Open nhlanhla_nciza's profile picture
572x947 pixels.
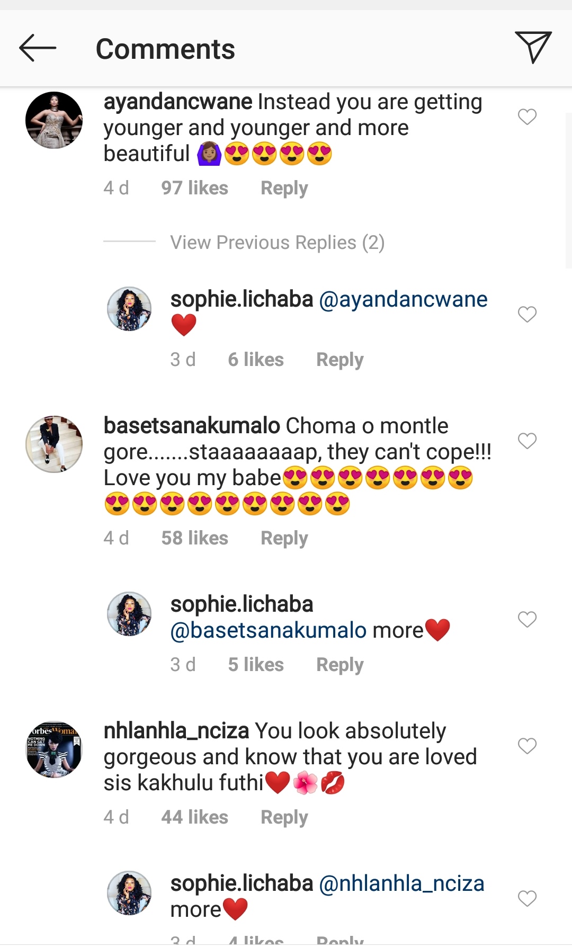pyautogui.click(x=54, y=749)
